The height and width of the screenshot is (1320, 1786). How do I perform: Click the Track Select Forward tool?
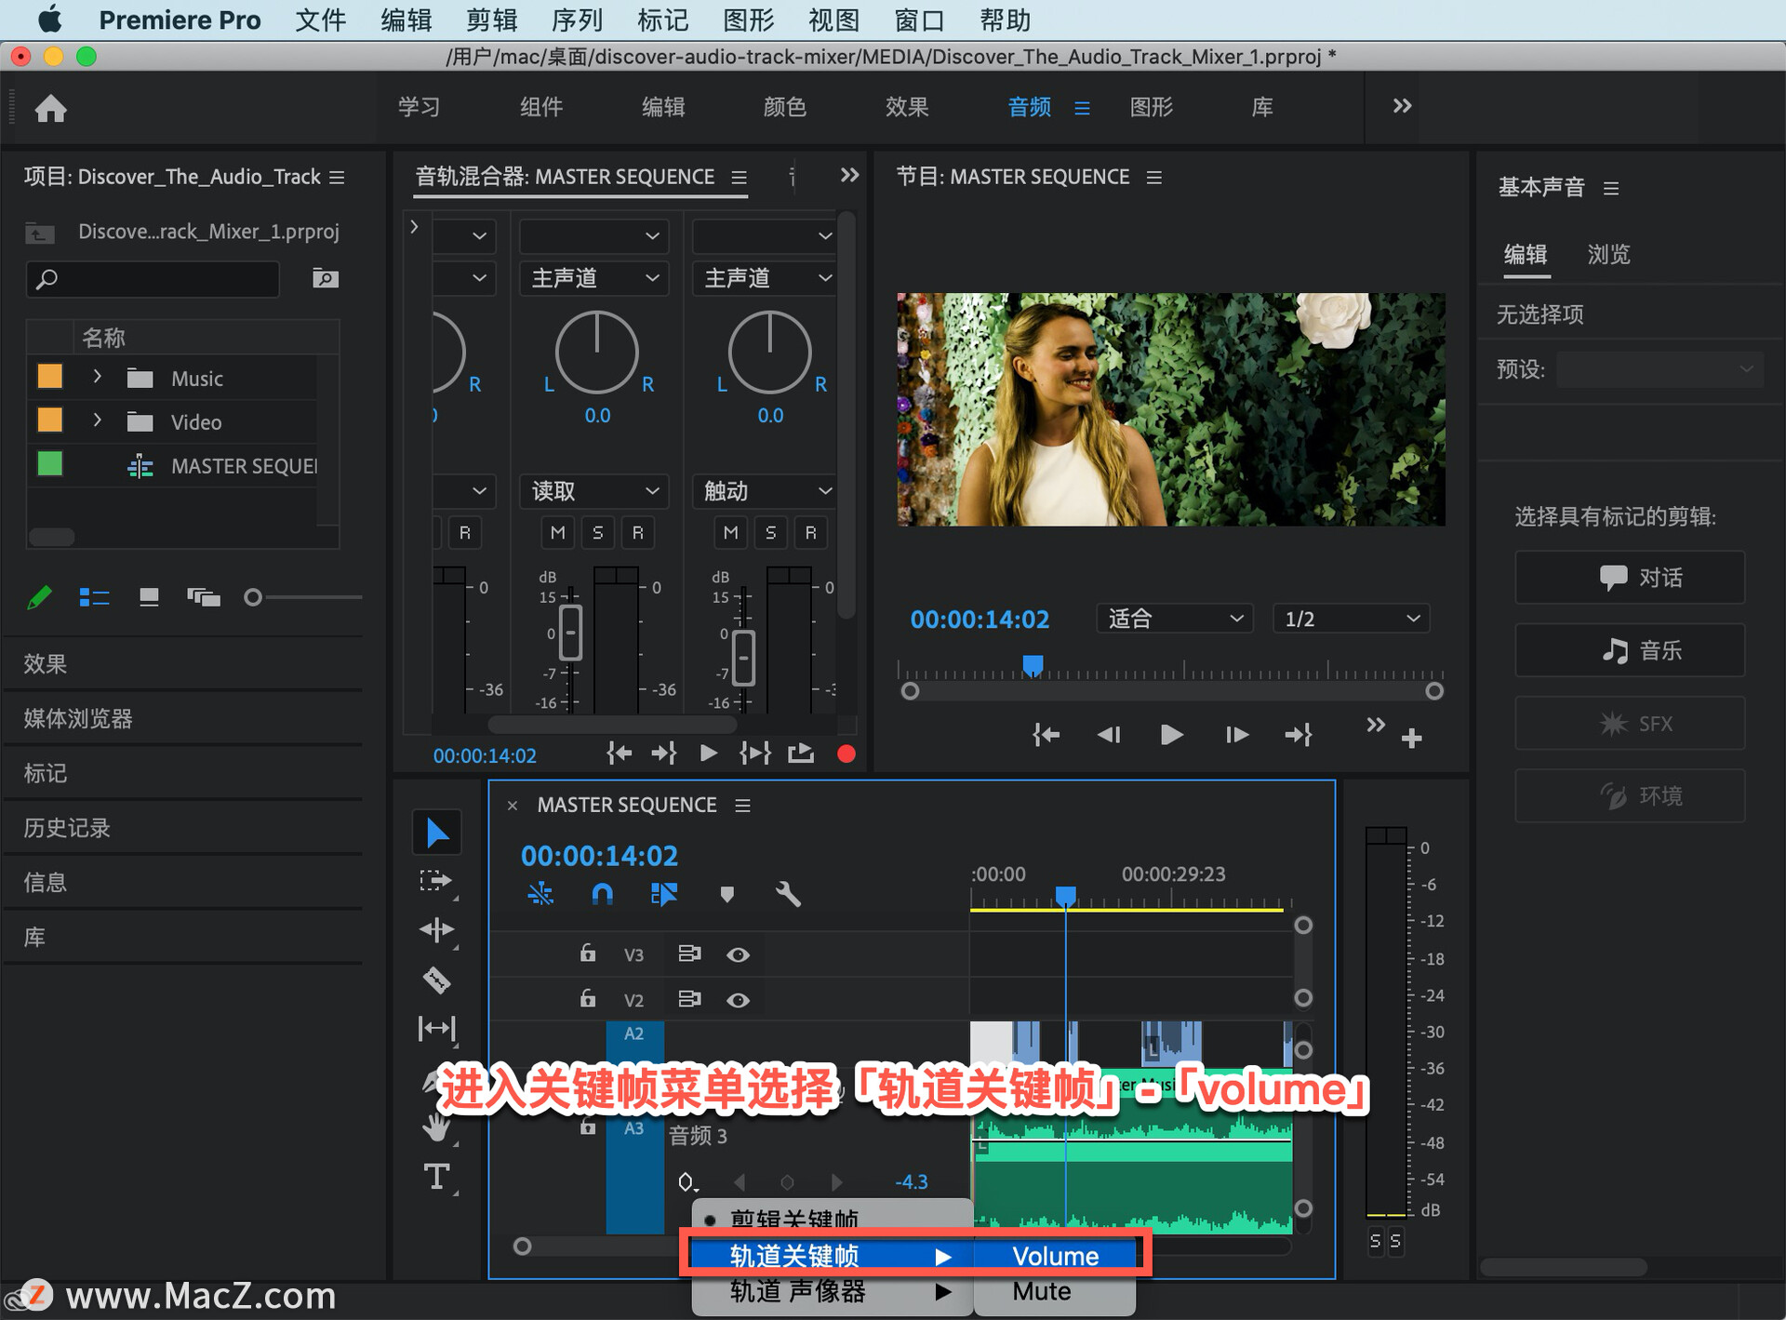(x=433, y=881)
